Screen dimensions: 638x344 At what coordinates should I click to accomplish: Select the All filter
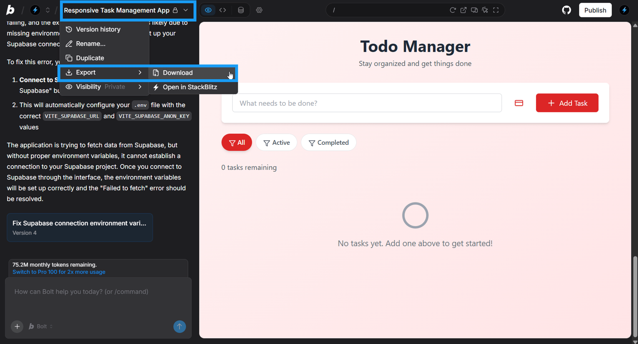coord(237,142)
